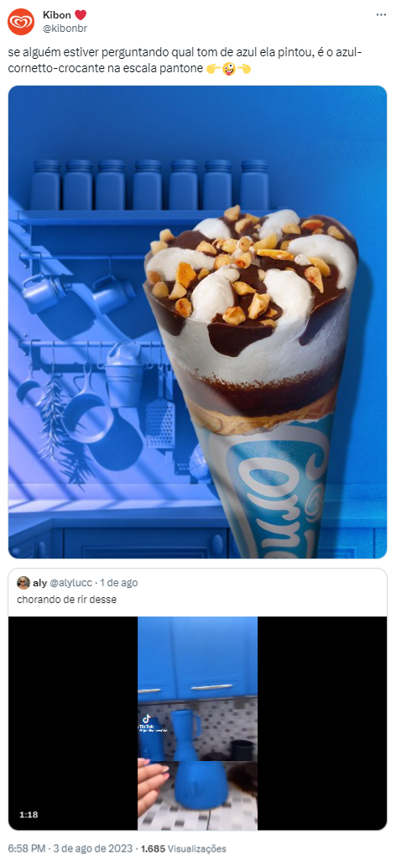The image size is (396, 861).
Task: Open aly's small profile avatar
Action: click(x=23, y=583)
